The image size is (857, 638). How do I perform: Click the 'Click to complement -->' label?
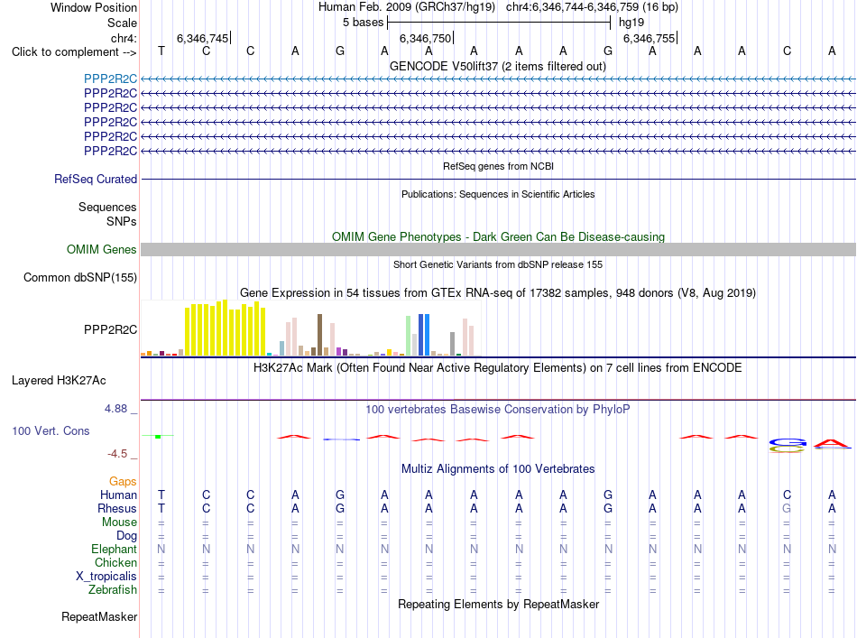[x=74, y=52]
